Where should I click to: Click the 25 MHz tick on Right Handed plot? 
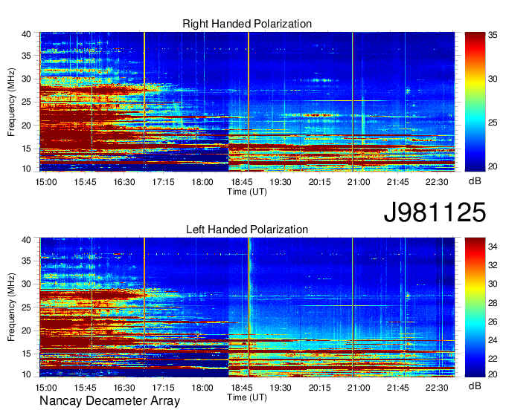(26, 102)
